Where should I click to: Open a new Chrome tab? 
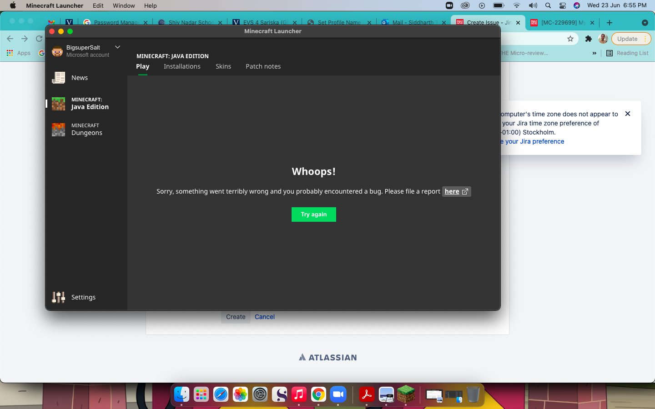pyautogui.click(x=610, y=22)
